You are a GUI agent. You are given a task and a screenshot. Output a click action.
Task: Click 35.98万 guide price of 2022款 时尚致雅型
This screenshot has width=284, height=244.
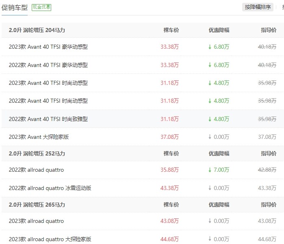coord(267,119)
